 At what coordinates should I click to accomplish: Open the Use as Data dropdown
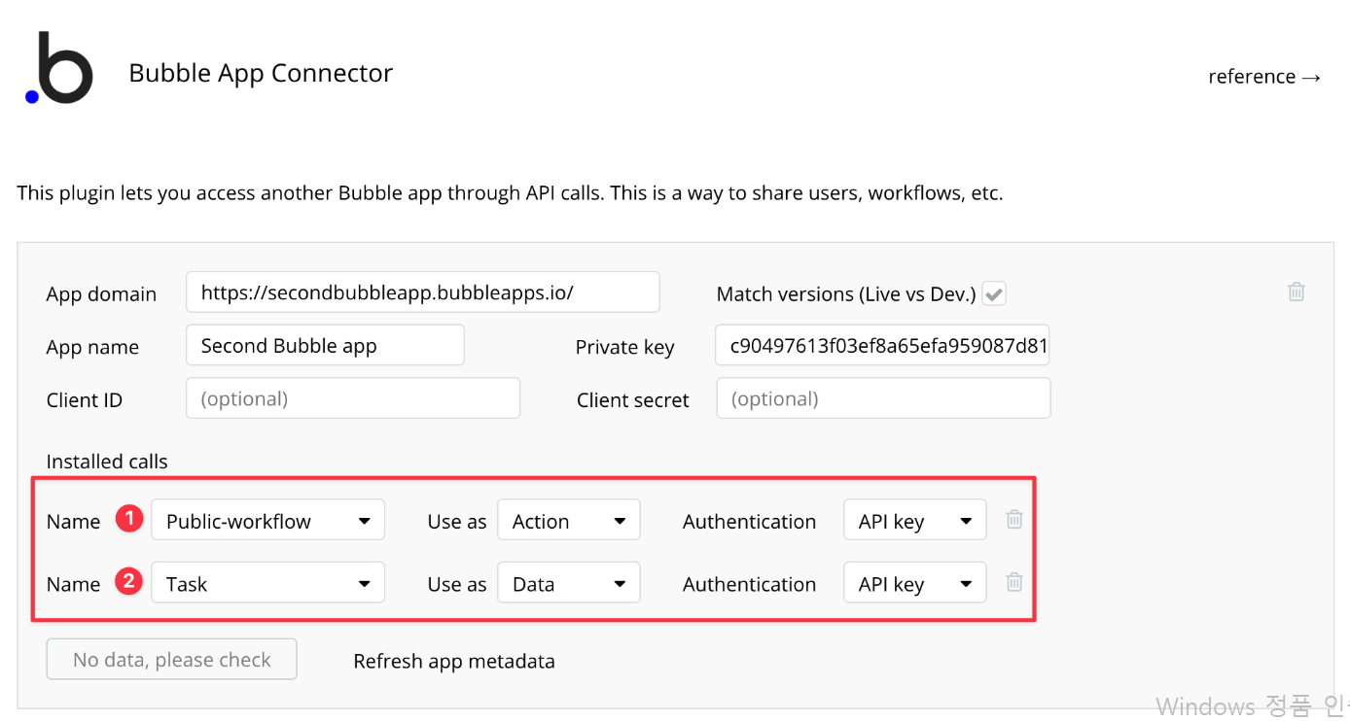tap(569, 583)
